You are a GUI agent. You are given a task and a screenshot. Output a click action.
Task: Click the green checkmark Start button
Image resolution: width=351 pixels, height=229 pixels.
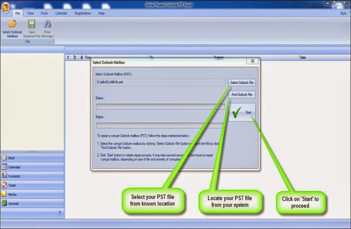tap(242, 113)
